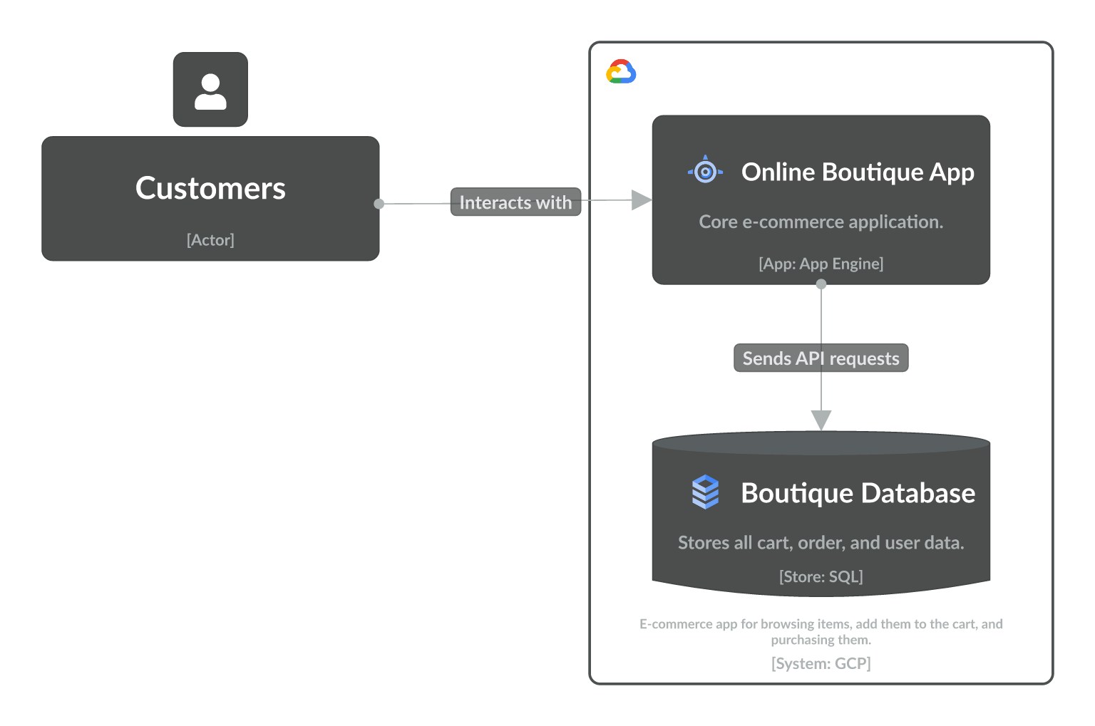1095x726 pixels.
Task: Click 'Core e-commerce application.' description
Action: pyautogui.click(x=821, y=222)
